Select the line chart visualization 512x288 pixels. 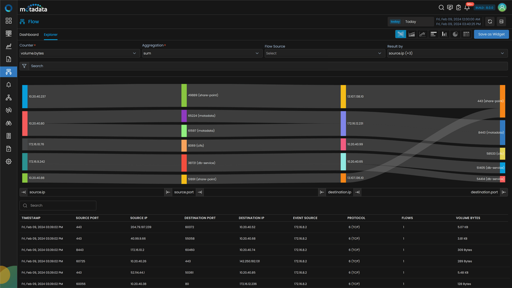coord(422,34)
